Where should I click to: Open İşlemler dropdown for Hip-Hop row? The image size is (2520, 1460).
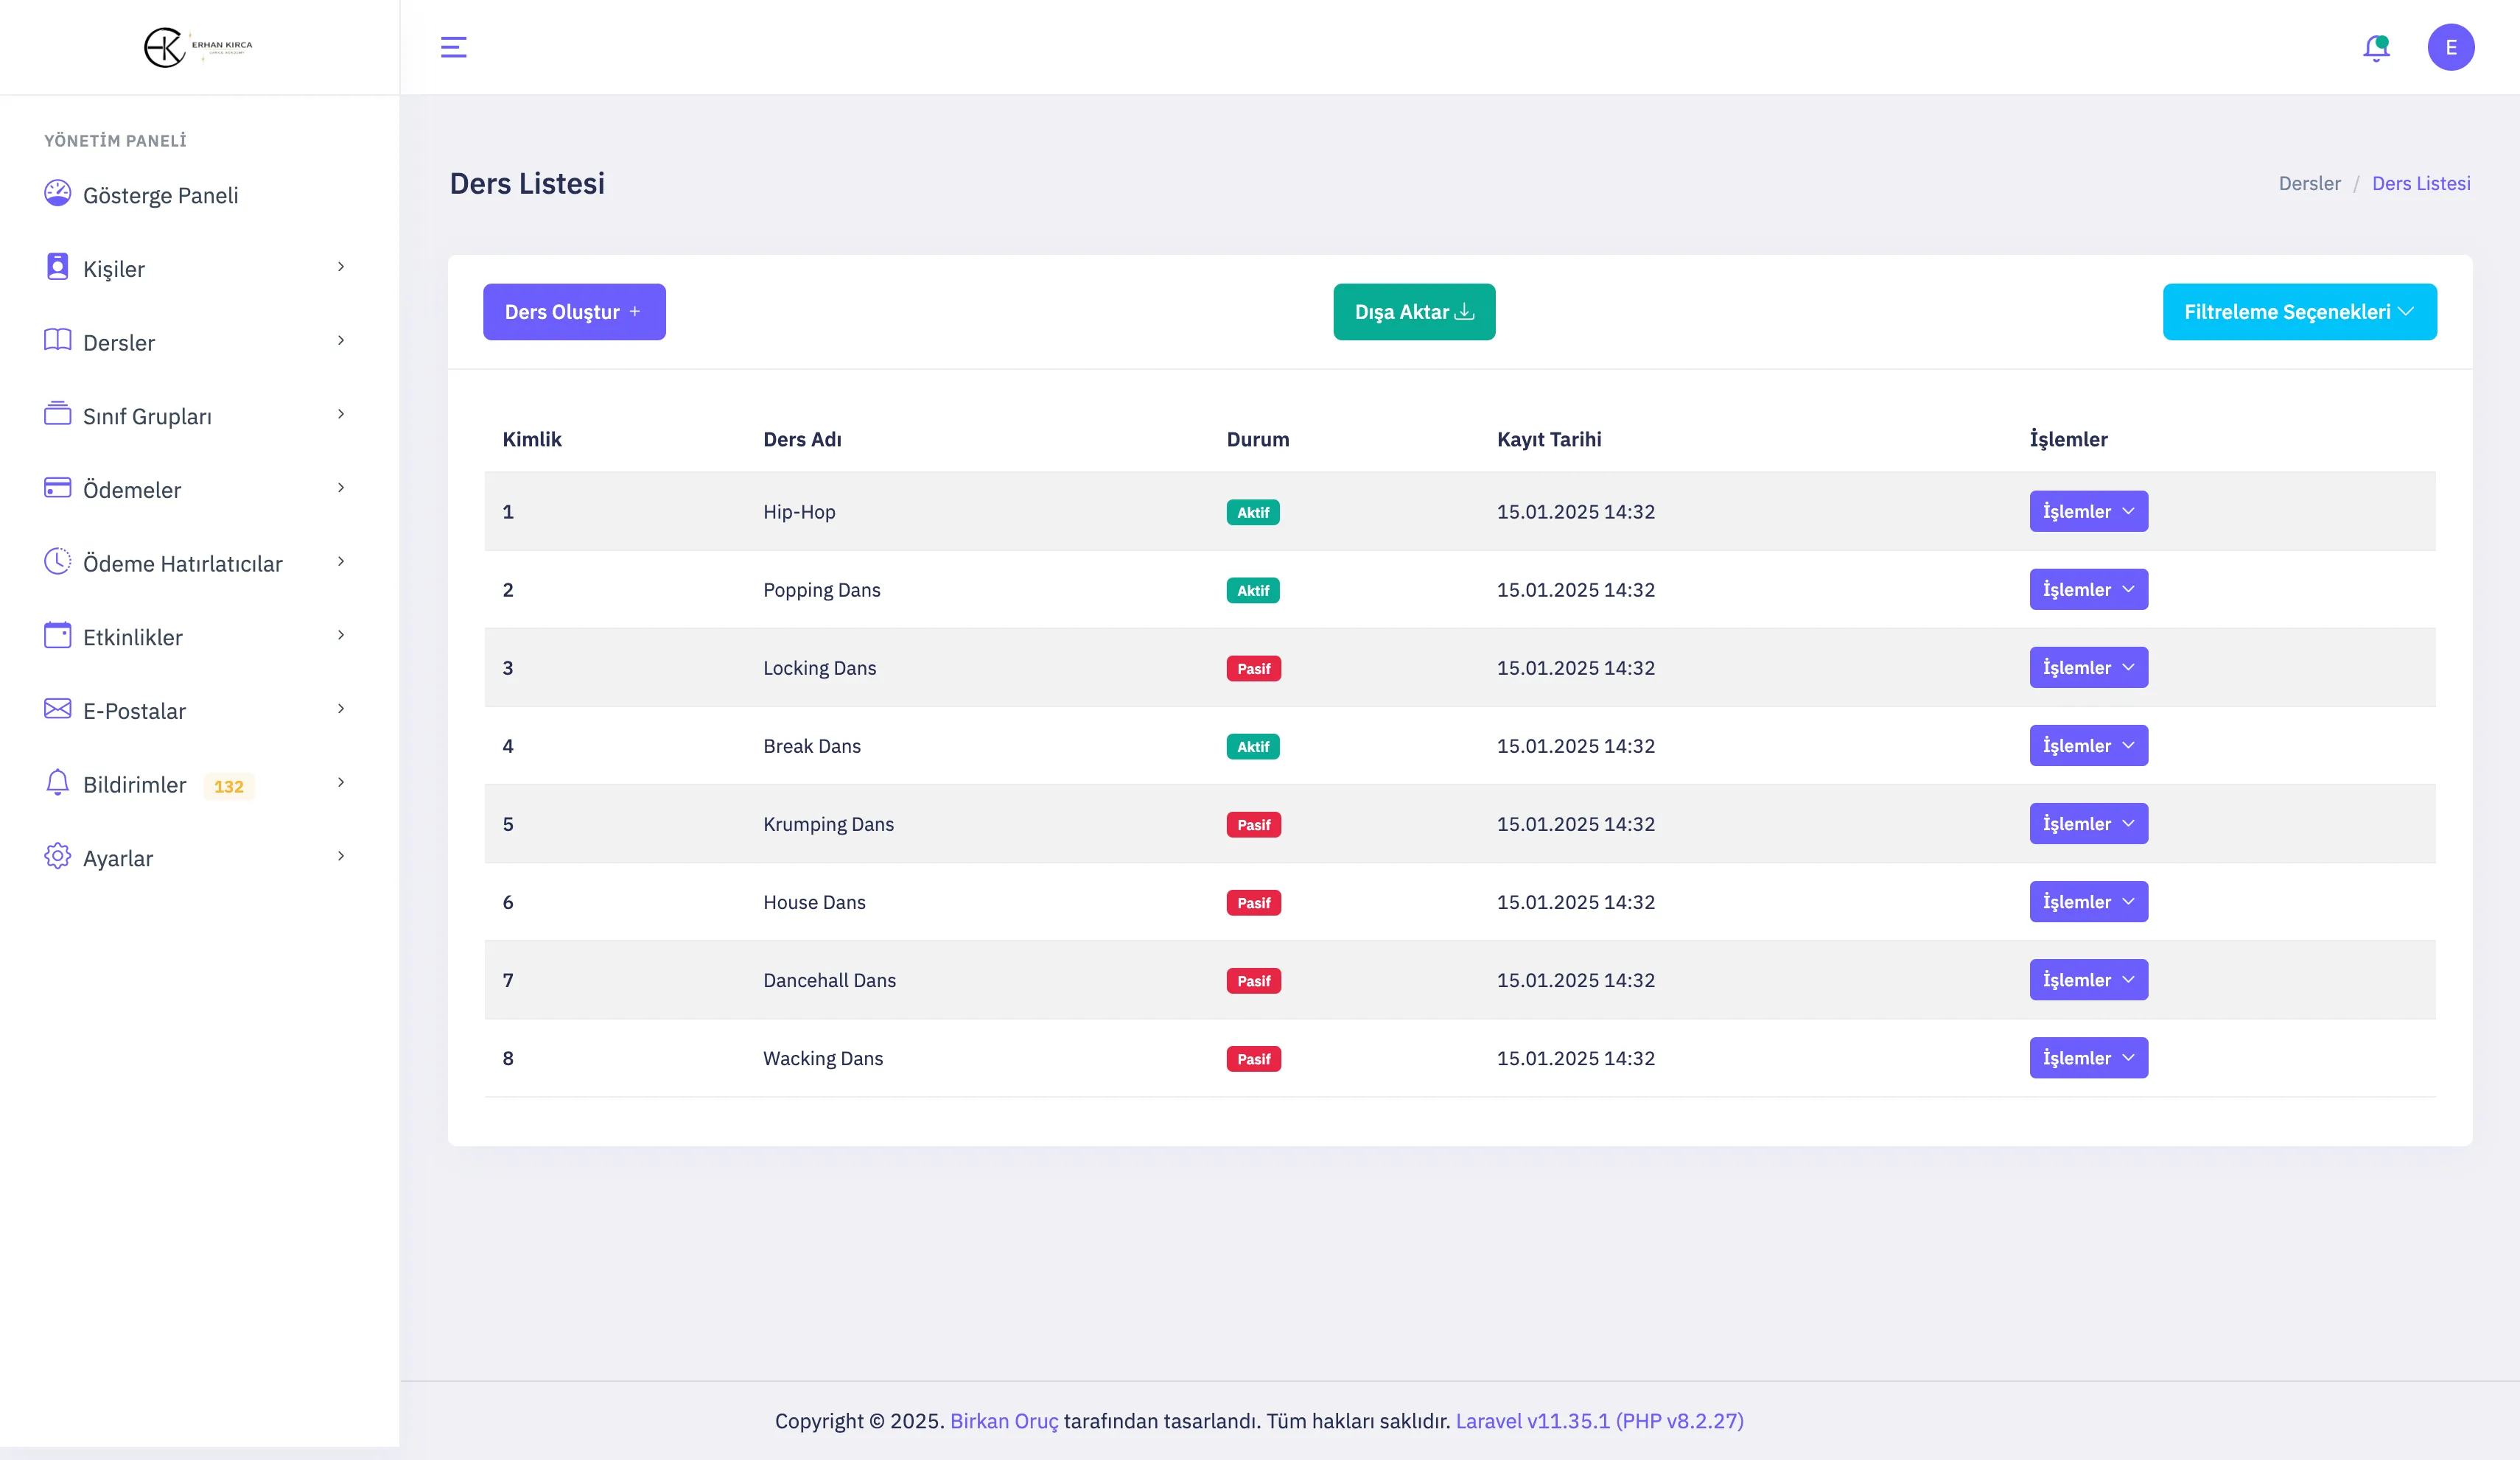click(x=2088, y=511)
